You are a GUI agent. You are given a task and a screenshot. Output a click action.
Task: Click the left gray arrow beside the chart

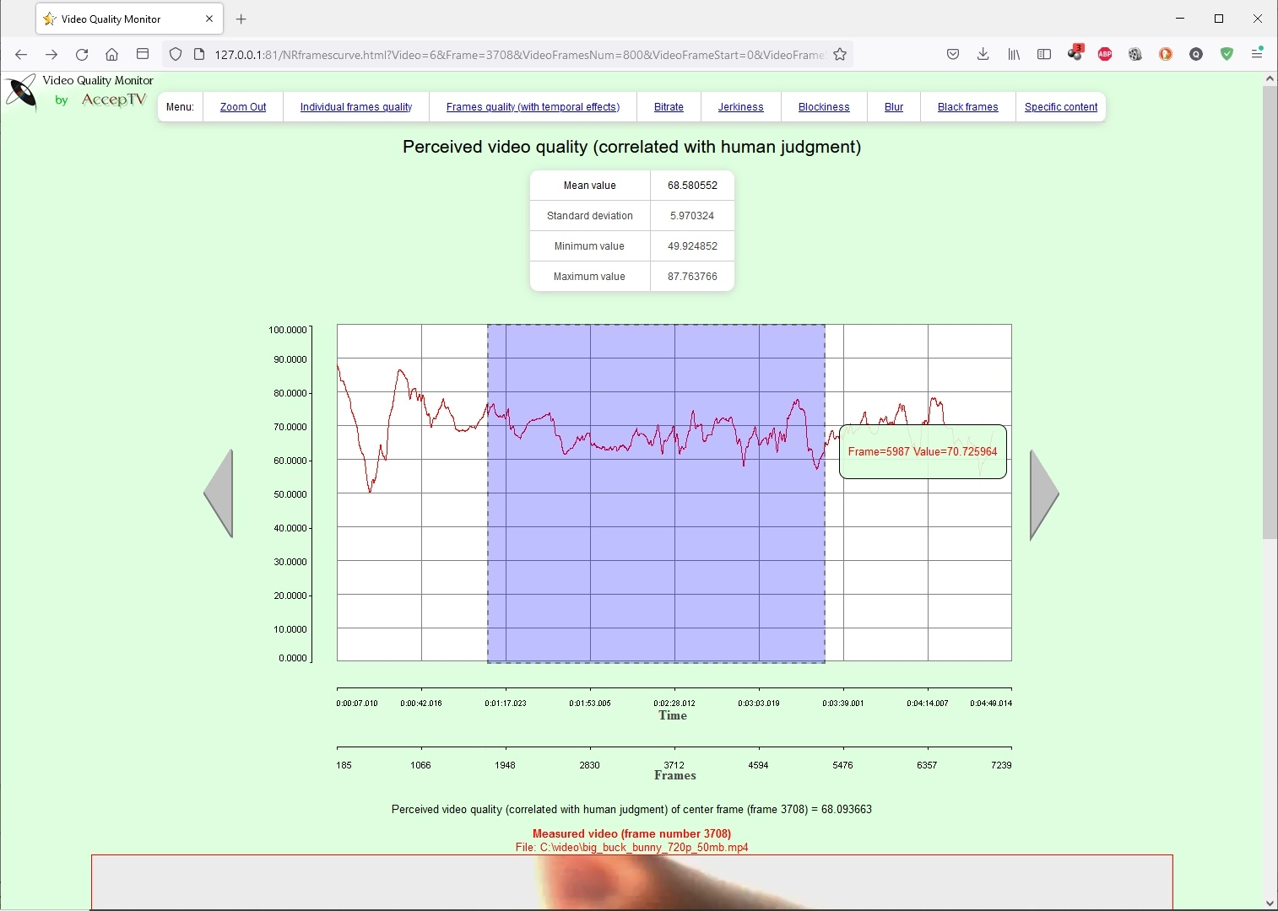pyautogui.click(x=219, y=493)
